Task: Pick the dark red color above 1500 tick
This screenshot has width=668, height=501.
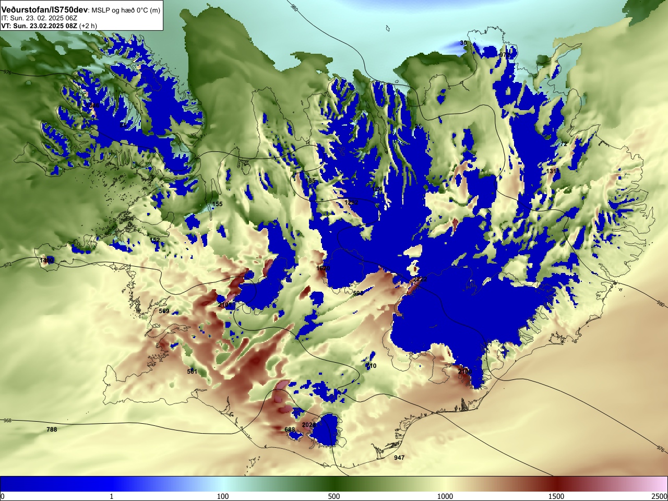Action: point(556,484)
